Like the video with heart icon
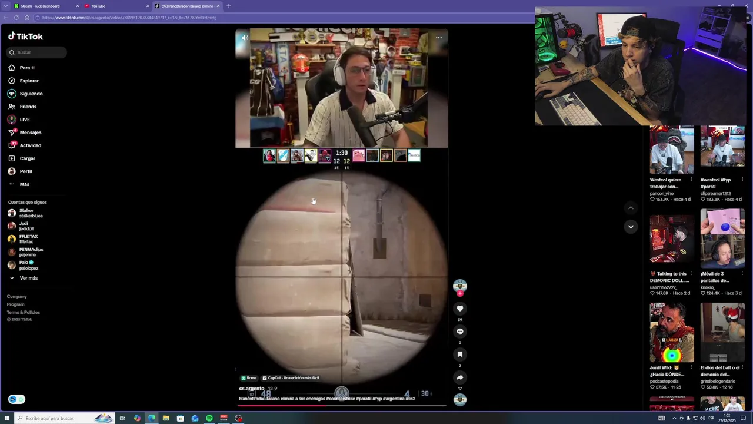Viewport: 753px width, 424px height. coord(460,309)
